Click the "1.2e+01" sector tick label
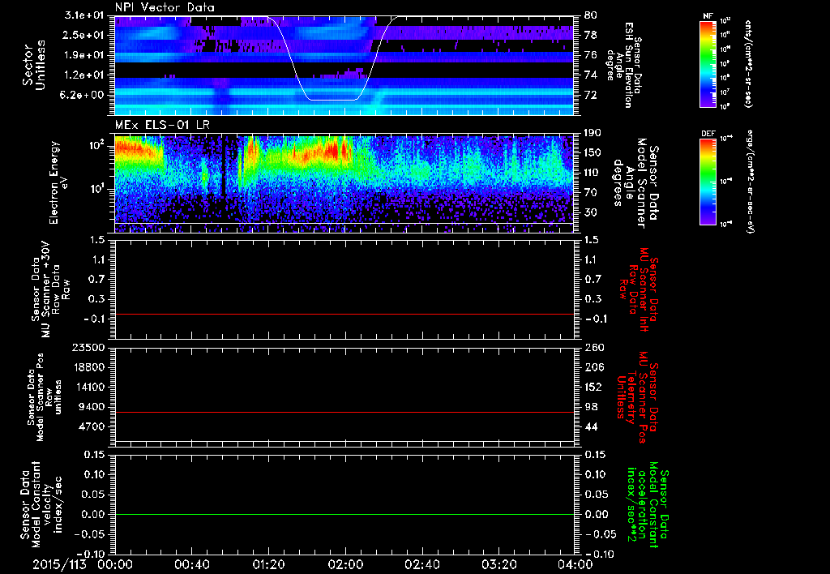830x574 pixels. [83, 75]
